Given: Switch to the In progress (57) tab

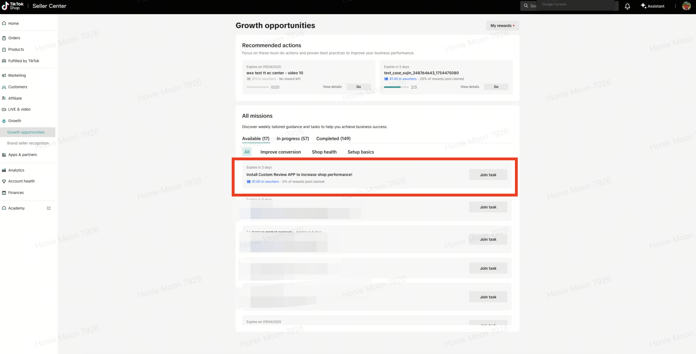Looking at the screenshot, I should tap(293, 139).
